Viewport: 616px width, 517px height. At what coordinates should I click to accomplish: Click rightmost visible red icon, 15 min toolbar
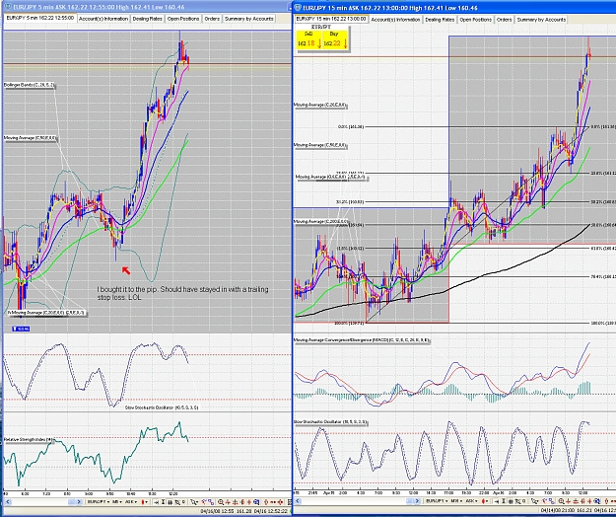pos(613,501)
